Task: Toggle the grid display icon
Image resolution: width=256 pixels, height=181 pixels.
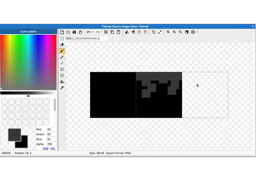Action: coord(193,32)
